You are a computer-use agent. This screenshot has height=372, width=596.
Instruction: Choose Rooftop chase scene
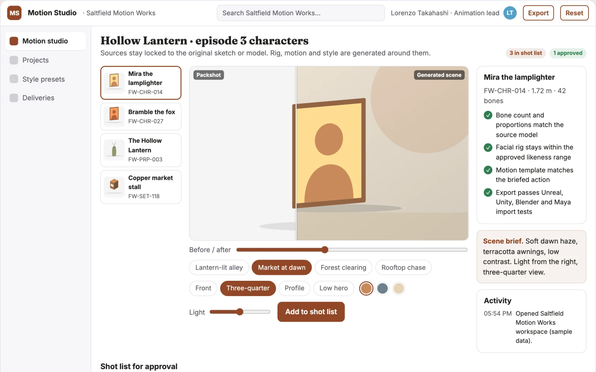tap(403, 267)
